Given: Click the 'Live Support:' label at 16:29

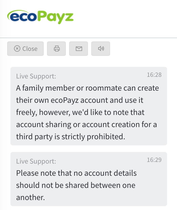Looking at the screenshot, I should [36, 161].
